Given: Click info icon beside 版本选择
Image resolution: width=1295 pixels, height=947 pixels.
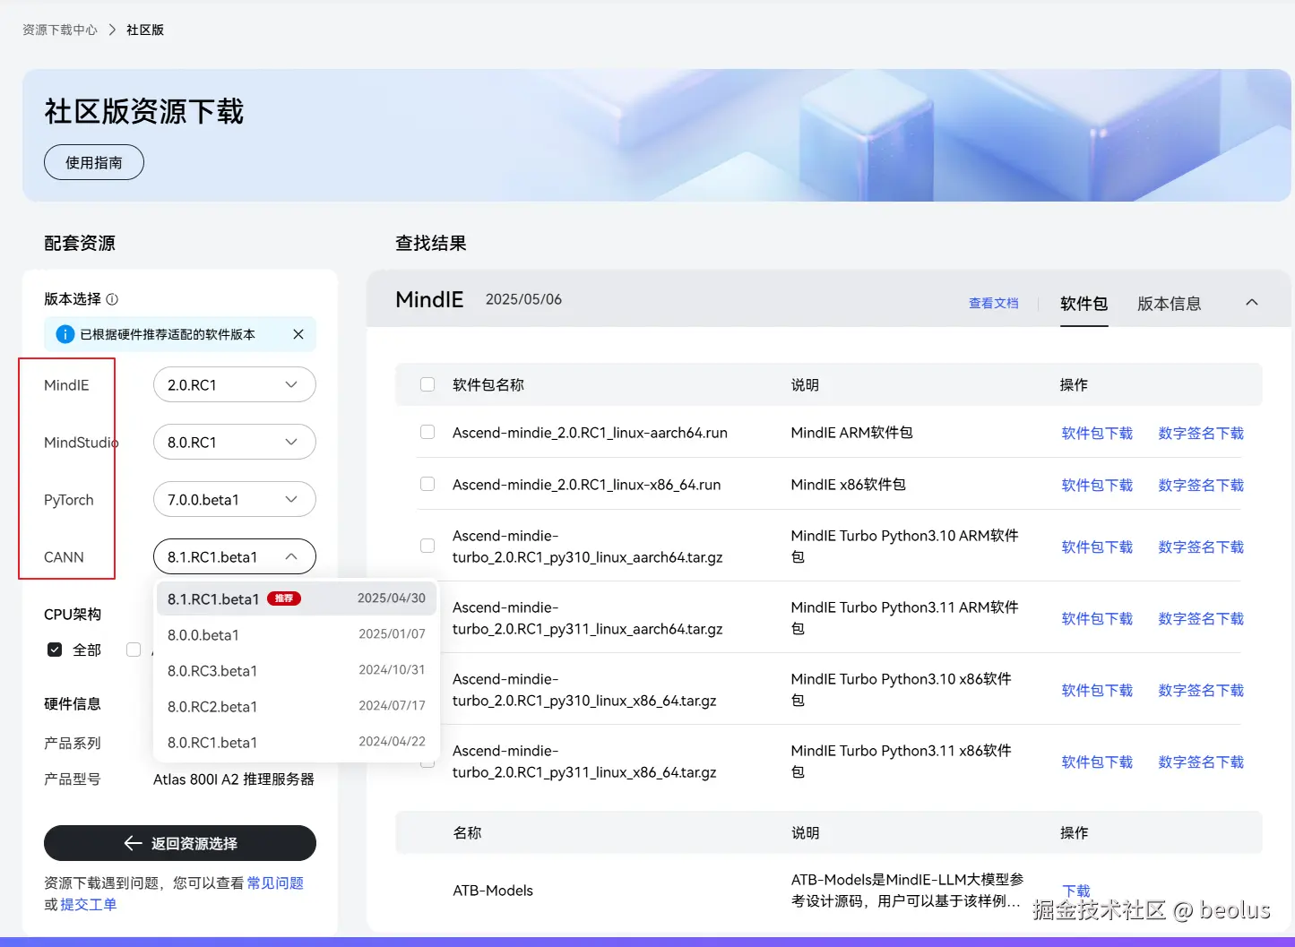Looking at the screenshot, I should (x=112, y=299).
